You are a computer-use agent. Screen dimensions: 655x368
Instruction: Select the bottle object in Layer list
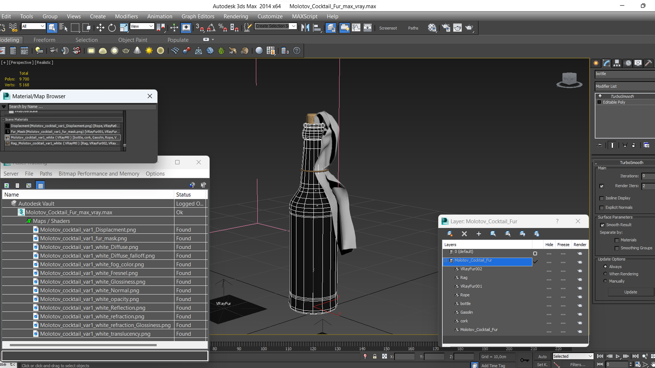465,304
